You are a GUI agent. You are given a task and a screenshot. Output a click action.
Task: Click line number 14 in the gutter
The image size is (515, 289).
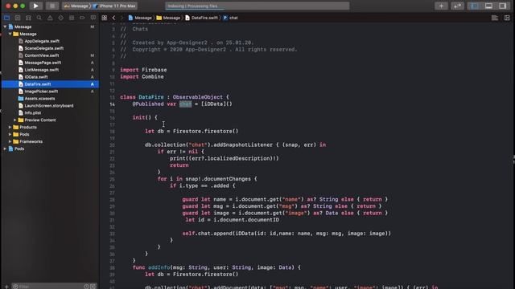113,104
